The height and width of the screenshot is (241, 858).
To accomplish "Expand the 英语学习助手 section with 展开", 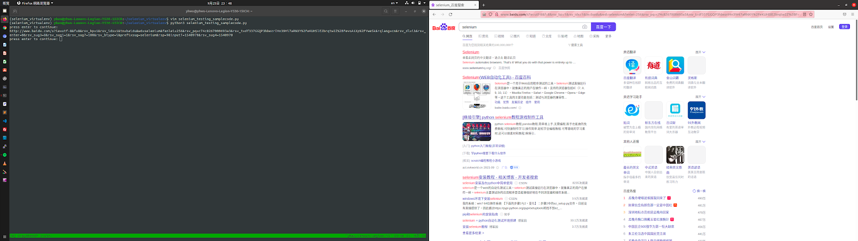I will pos(700,97).
